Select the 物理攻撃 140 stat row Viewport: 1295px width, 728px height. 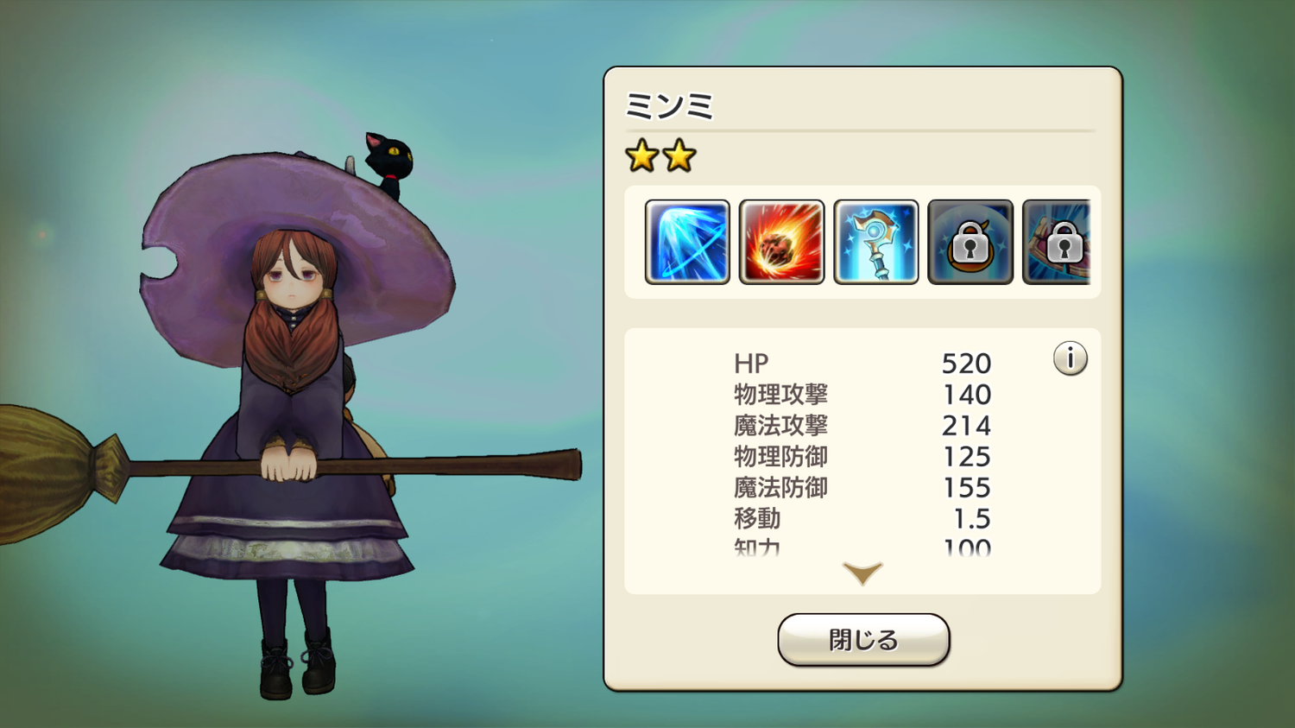pos(862,395)
